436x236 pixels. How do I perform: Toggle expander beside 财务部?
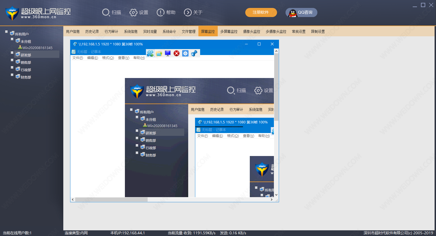point(12,75)
